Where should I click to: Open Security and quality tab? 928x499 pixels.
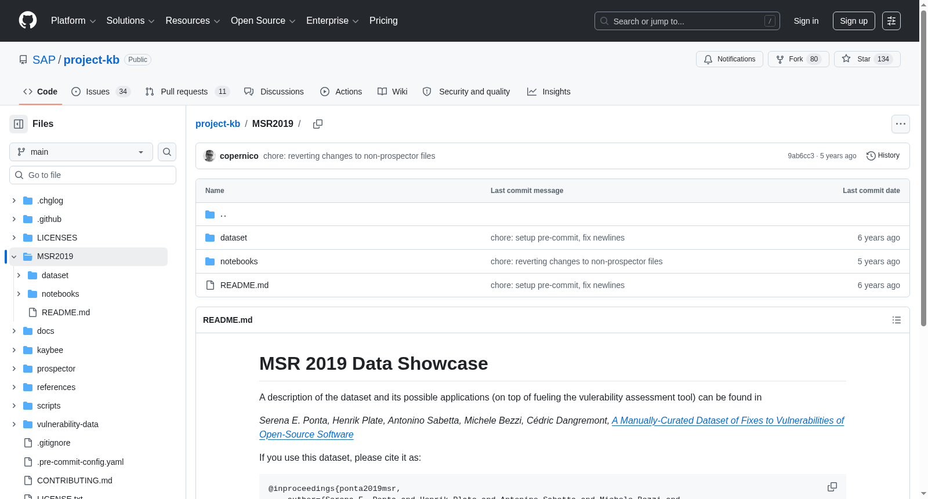466,92
